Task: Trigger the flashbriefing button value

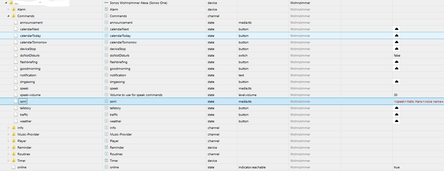Action: point(397,62)
